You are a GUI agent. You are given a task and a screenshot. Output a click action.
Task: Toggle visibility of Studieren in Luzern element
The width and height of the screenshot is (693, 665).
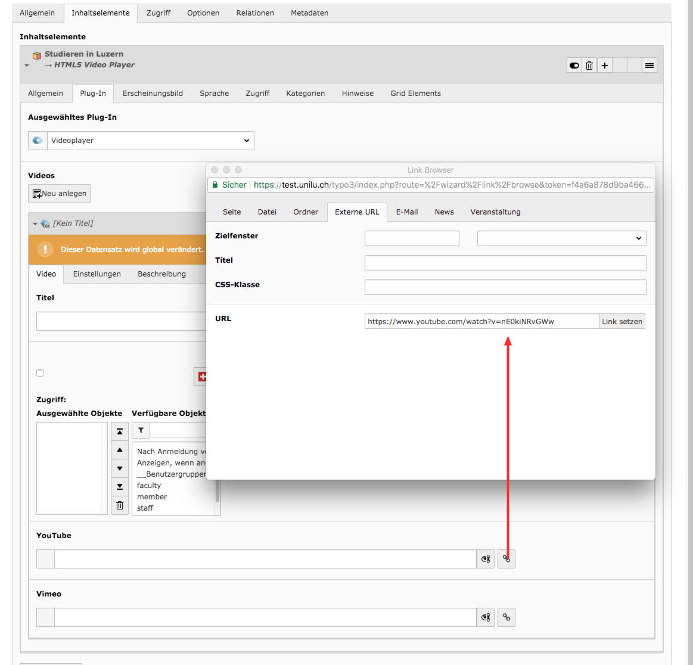click(574, 66)
